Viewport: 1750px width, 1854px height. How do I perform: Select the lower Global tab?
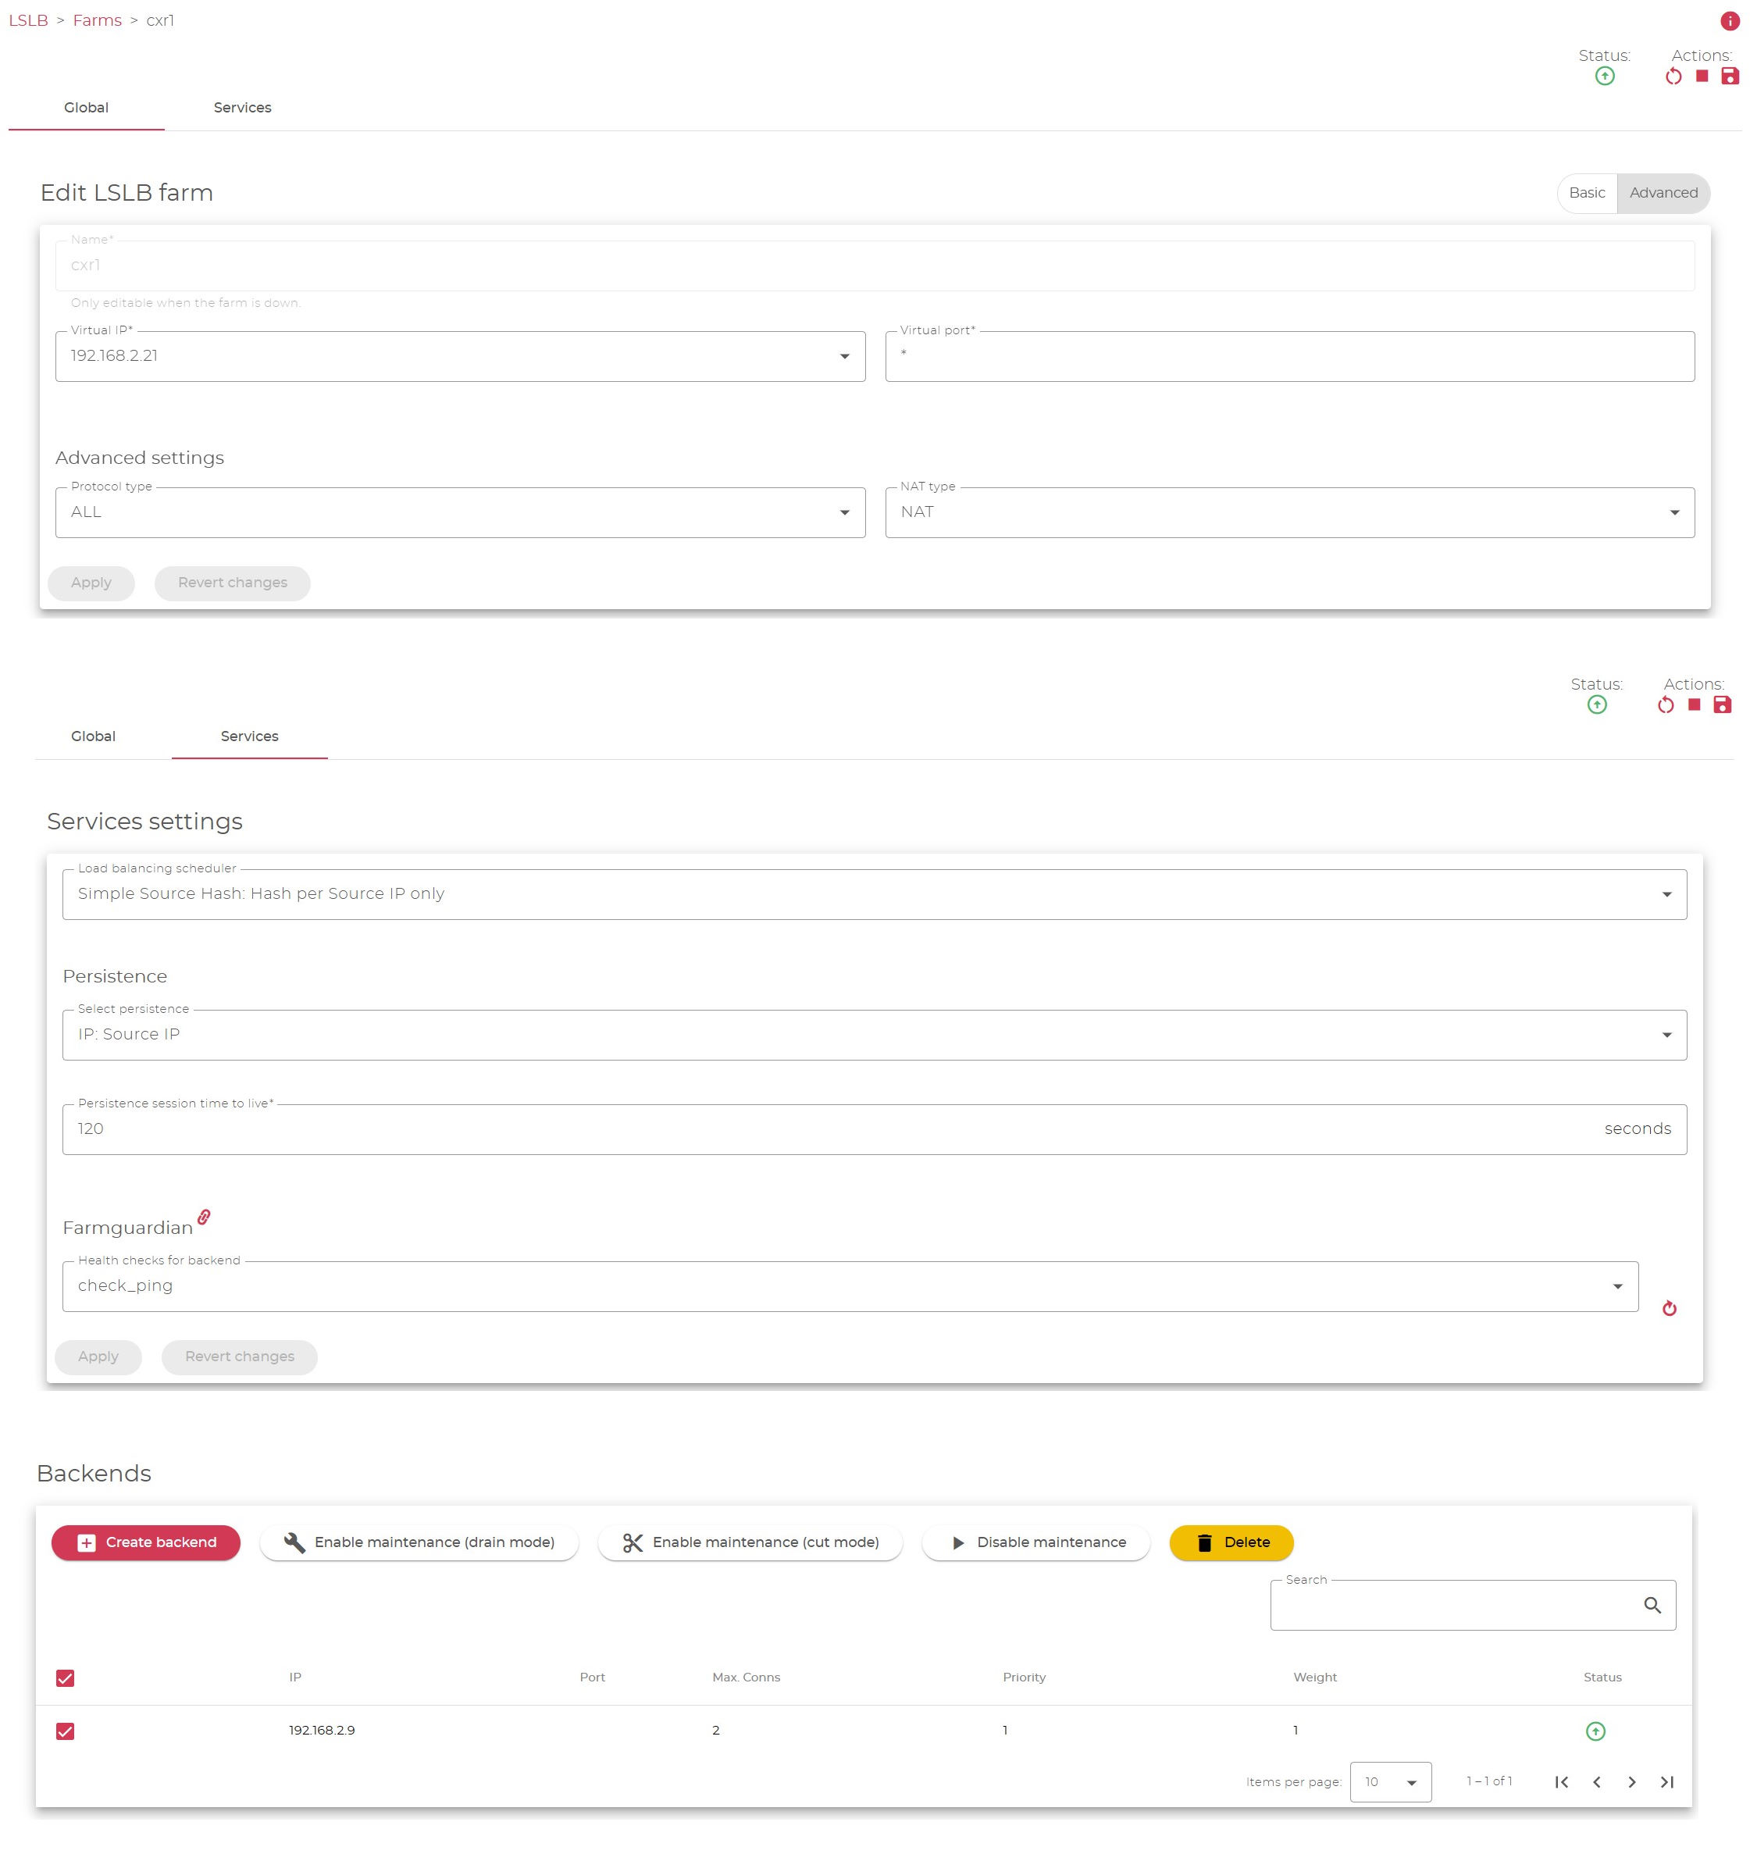click(93, 736)
